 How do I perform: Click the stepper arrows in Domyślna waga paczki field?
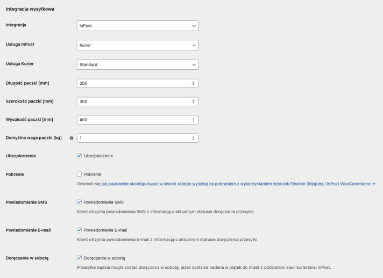[x=193, y=138]
